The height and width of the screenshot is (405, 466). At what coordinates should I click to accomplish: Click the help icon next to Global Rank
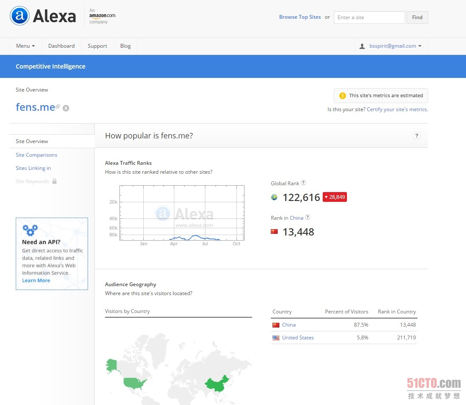[x=304, y=183]
